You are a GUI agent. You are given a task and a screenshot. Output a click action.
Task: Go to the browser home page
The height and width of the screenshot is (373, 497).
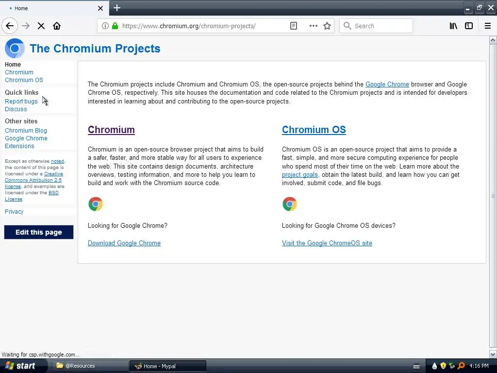click(57, 26)
